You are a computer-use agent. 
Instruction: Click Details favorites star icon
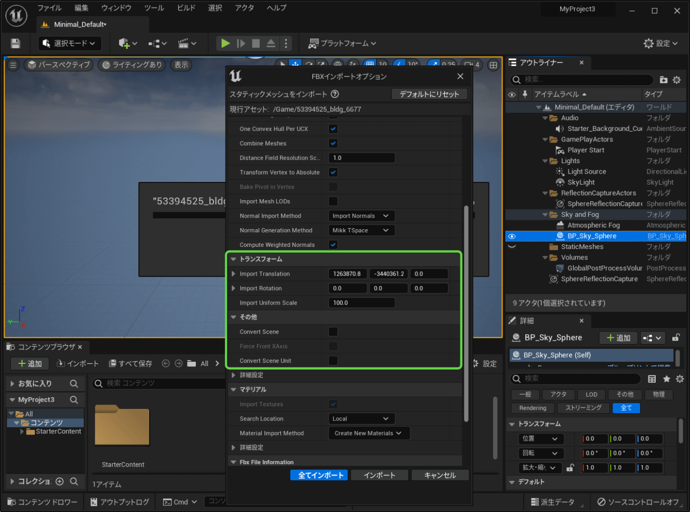(x=667, y=378)
